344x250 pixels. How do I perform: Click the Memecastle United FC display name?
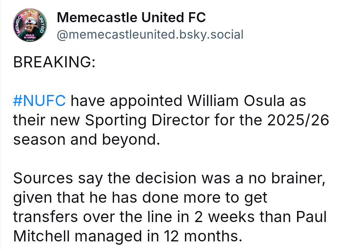coord(131,17)
